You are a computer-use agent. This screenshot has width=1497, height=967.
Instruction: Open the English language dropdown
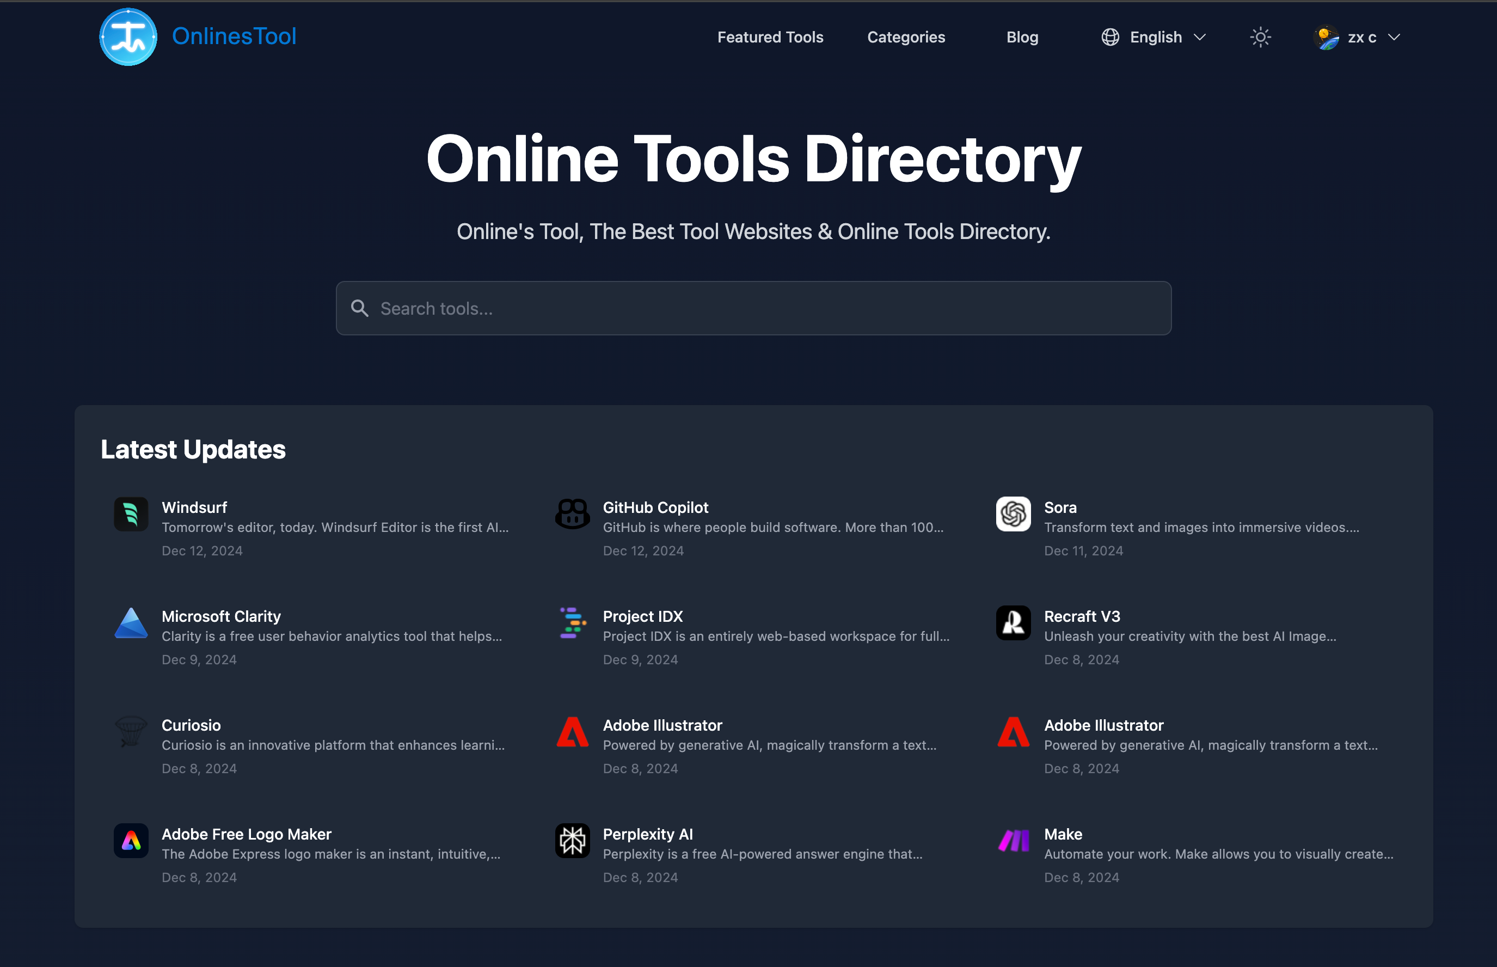[x=1154, y=37]
